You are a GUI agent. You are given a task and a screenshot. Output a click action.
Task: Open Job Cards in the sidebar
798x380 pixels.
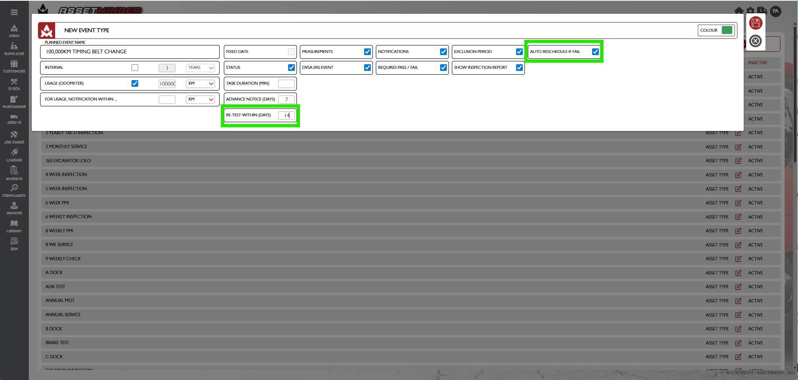pyautogui.click(x=14, y=137)
